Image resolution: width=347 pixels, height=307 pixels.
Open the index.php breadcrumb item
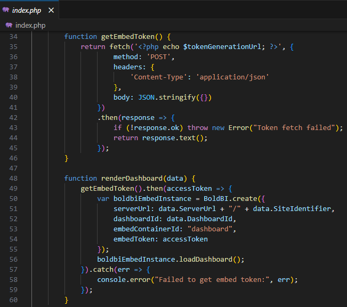(30, 25)
